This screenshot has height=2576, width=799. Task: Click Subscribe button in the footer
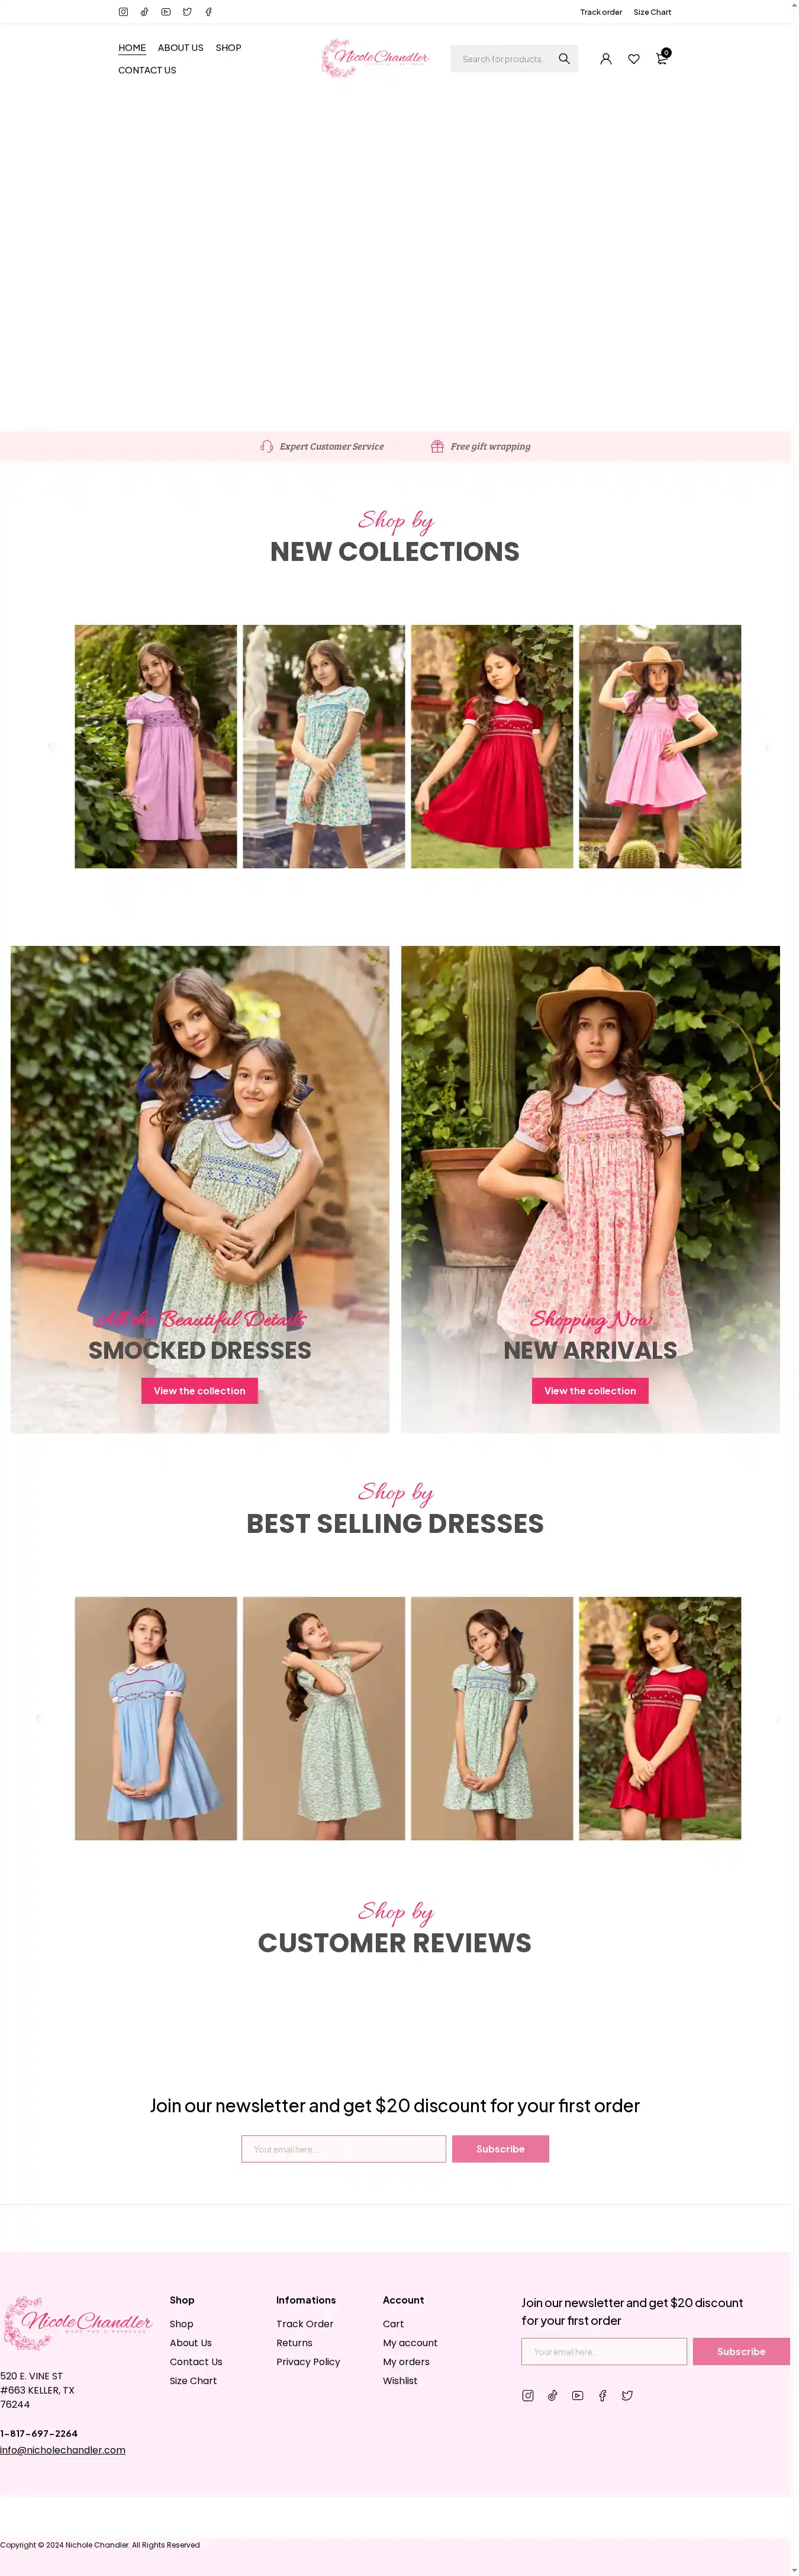[741, 2351]
